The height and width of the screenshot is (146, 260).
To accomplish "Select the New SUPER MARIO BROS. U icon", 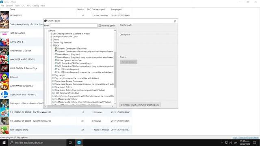I will click(x=4, y=59).
